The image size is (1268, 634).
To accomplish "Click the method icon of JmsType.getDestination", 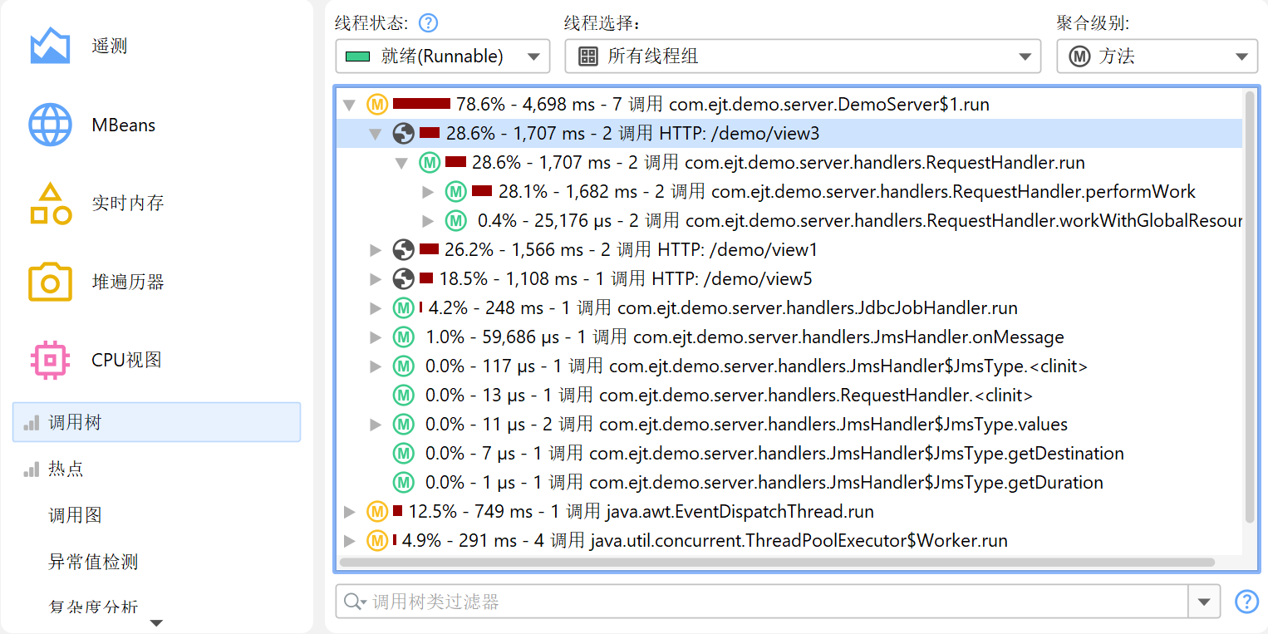I will 404,454.
